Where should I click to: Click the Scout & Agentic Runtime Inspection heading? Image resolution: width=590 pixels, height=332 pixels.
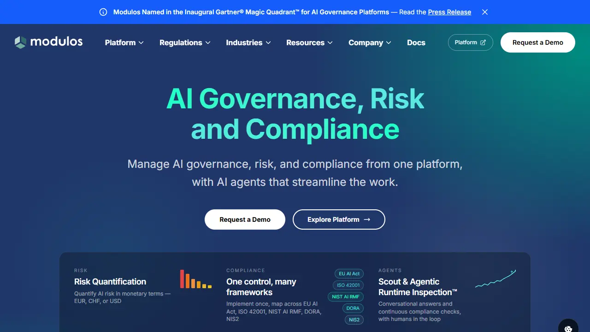(418, 287)
